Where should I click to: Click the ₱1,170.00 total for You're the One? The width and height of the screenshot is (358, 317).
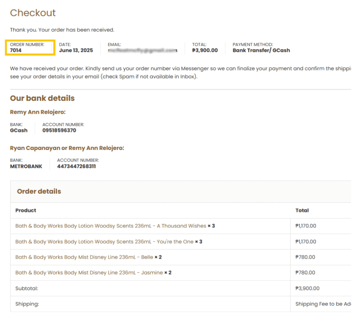(x=306, y=242)
